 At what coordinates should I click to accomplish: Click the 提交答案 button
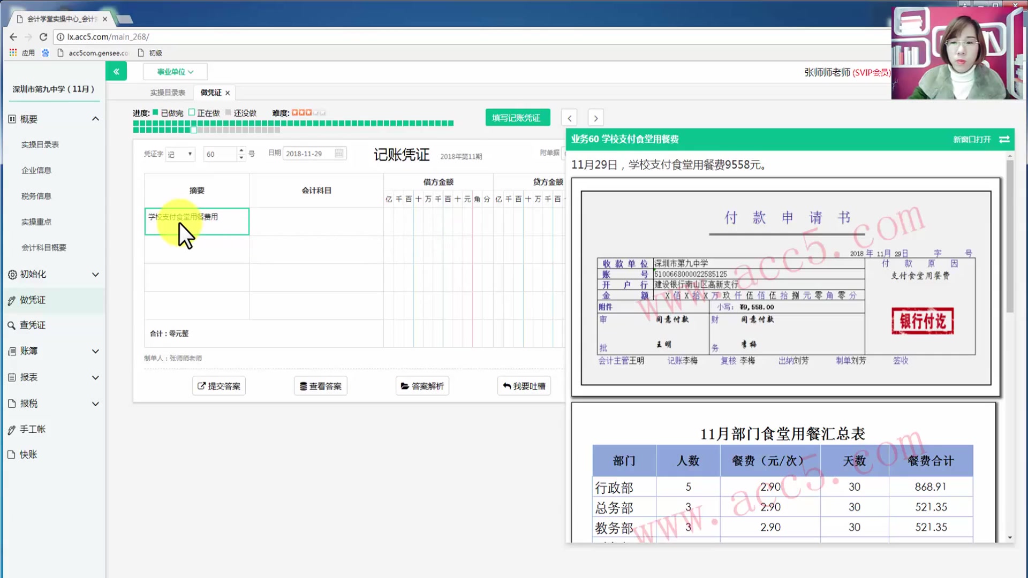(219, 386)
